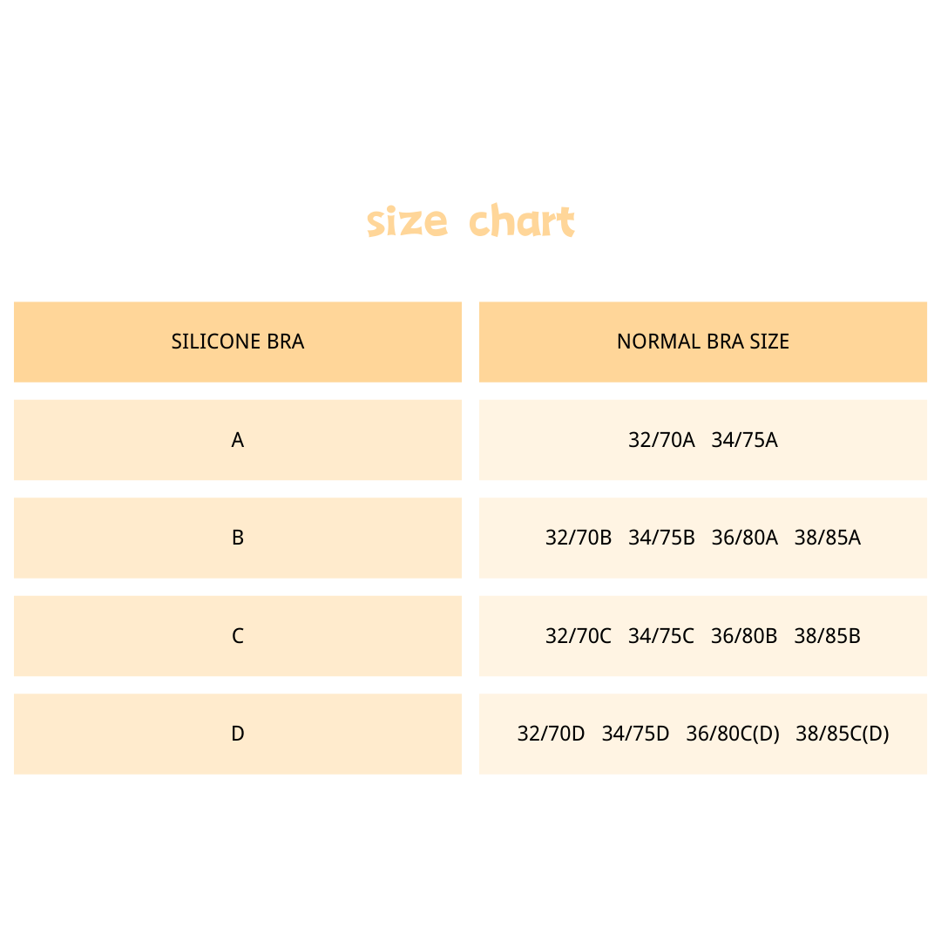The width and height of the screenshot is (941, 941).
Task: Click the silicone bra size D cell
Action: 238,734
